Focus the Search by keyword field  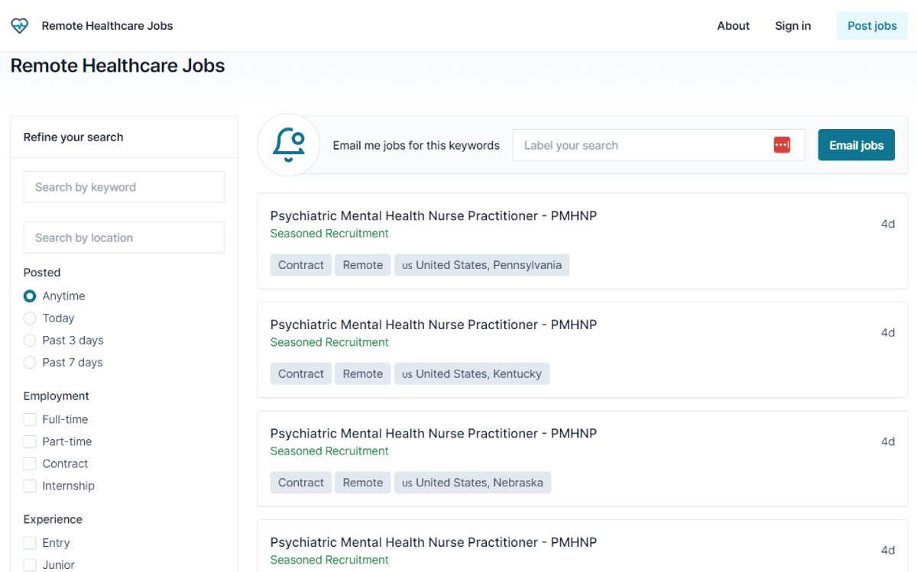[124, 187]
